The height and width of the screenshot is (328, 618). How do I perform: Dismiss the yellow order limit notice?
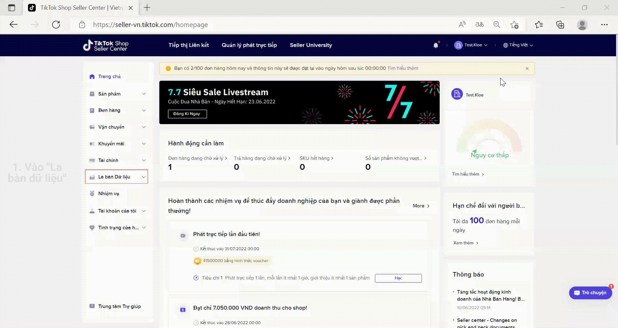527,68
